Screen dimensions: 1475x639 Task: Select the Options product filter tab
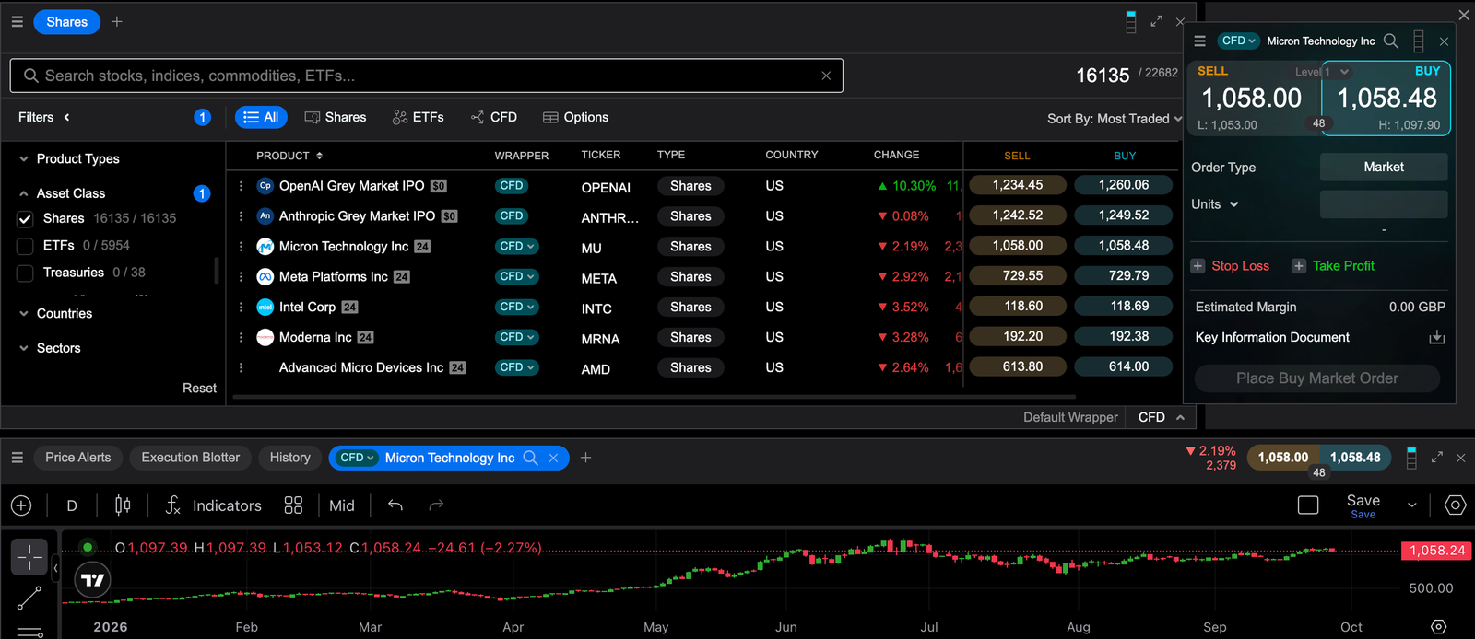[575, 117]
